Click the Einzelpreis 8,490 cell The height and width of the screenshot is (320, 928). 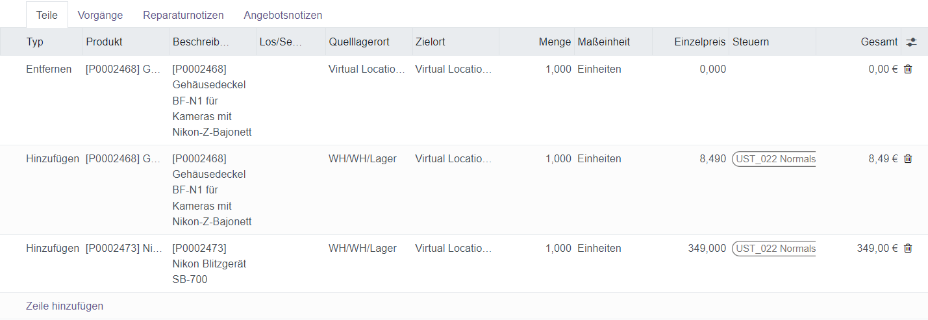[712, 158]
